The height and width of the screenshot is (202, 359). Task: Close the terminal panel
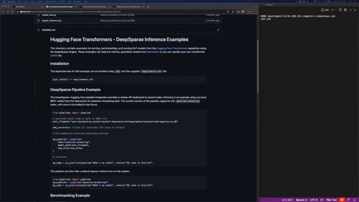pos(355,10)
